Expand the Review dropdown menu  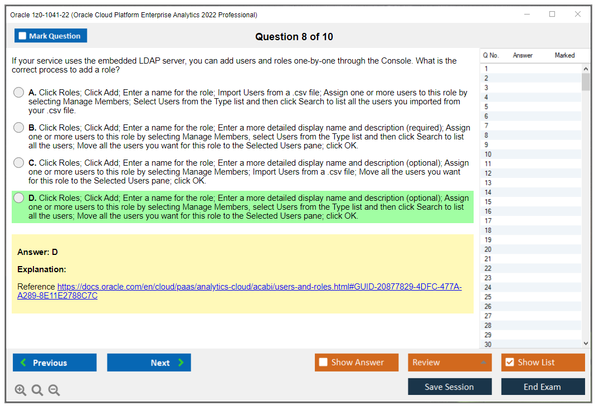click(x=484, y=363)
